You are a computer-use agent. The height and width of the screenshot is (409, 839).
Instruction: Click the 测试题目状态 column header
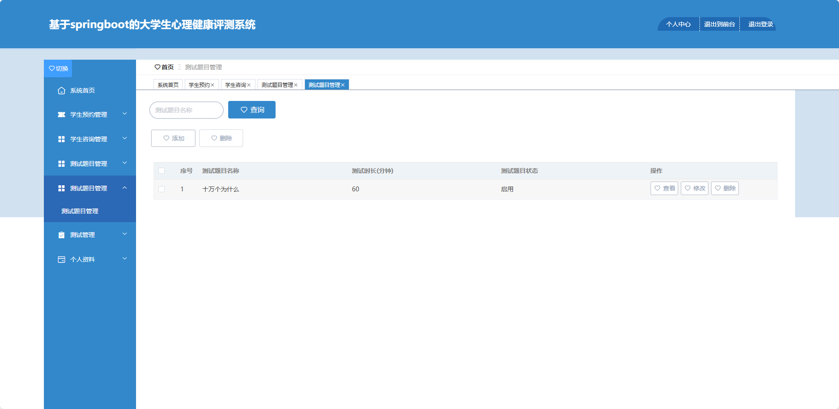coord(520,171)
